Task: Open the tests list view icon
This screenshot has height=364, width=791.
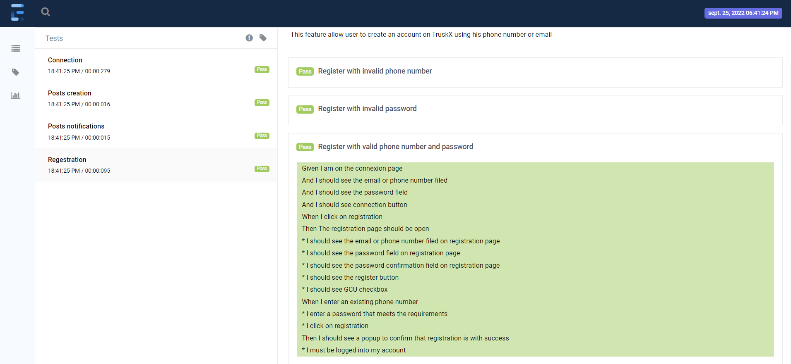Action: 16,48
